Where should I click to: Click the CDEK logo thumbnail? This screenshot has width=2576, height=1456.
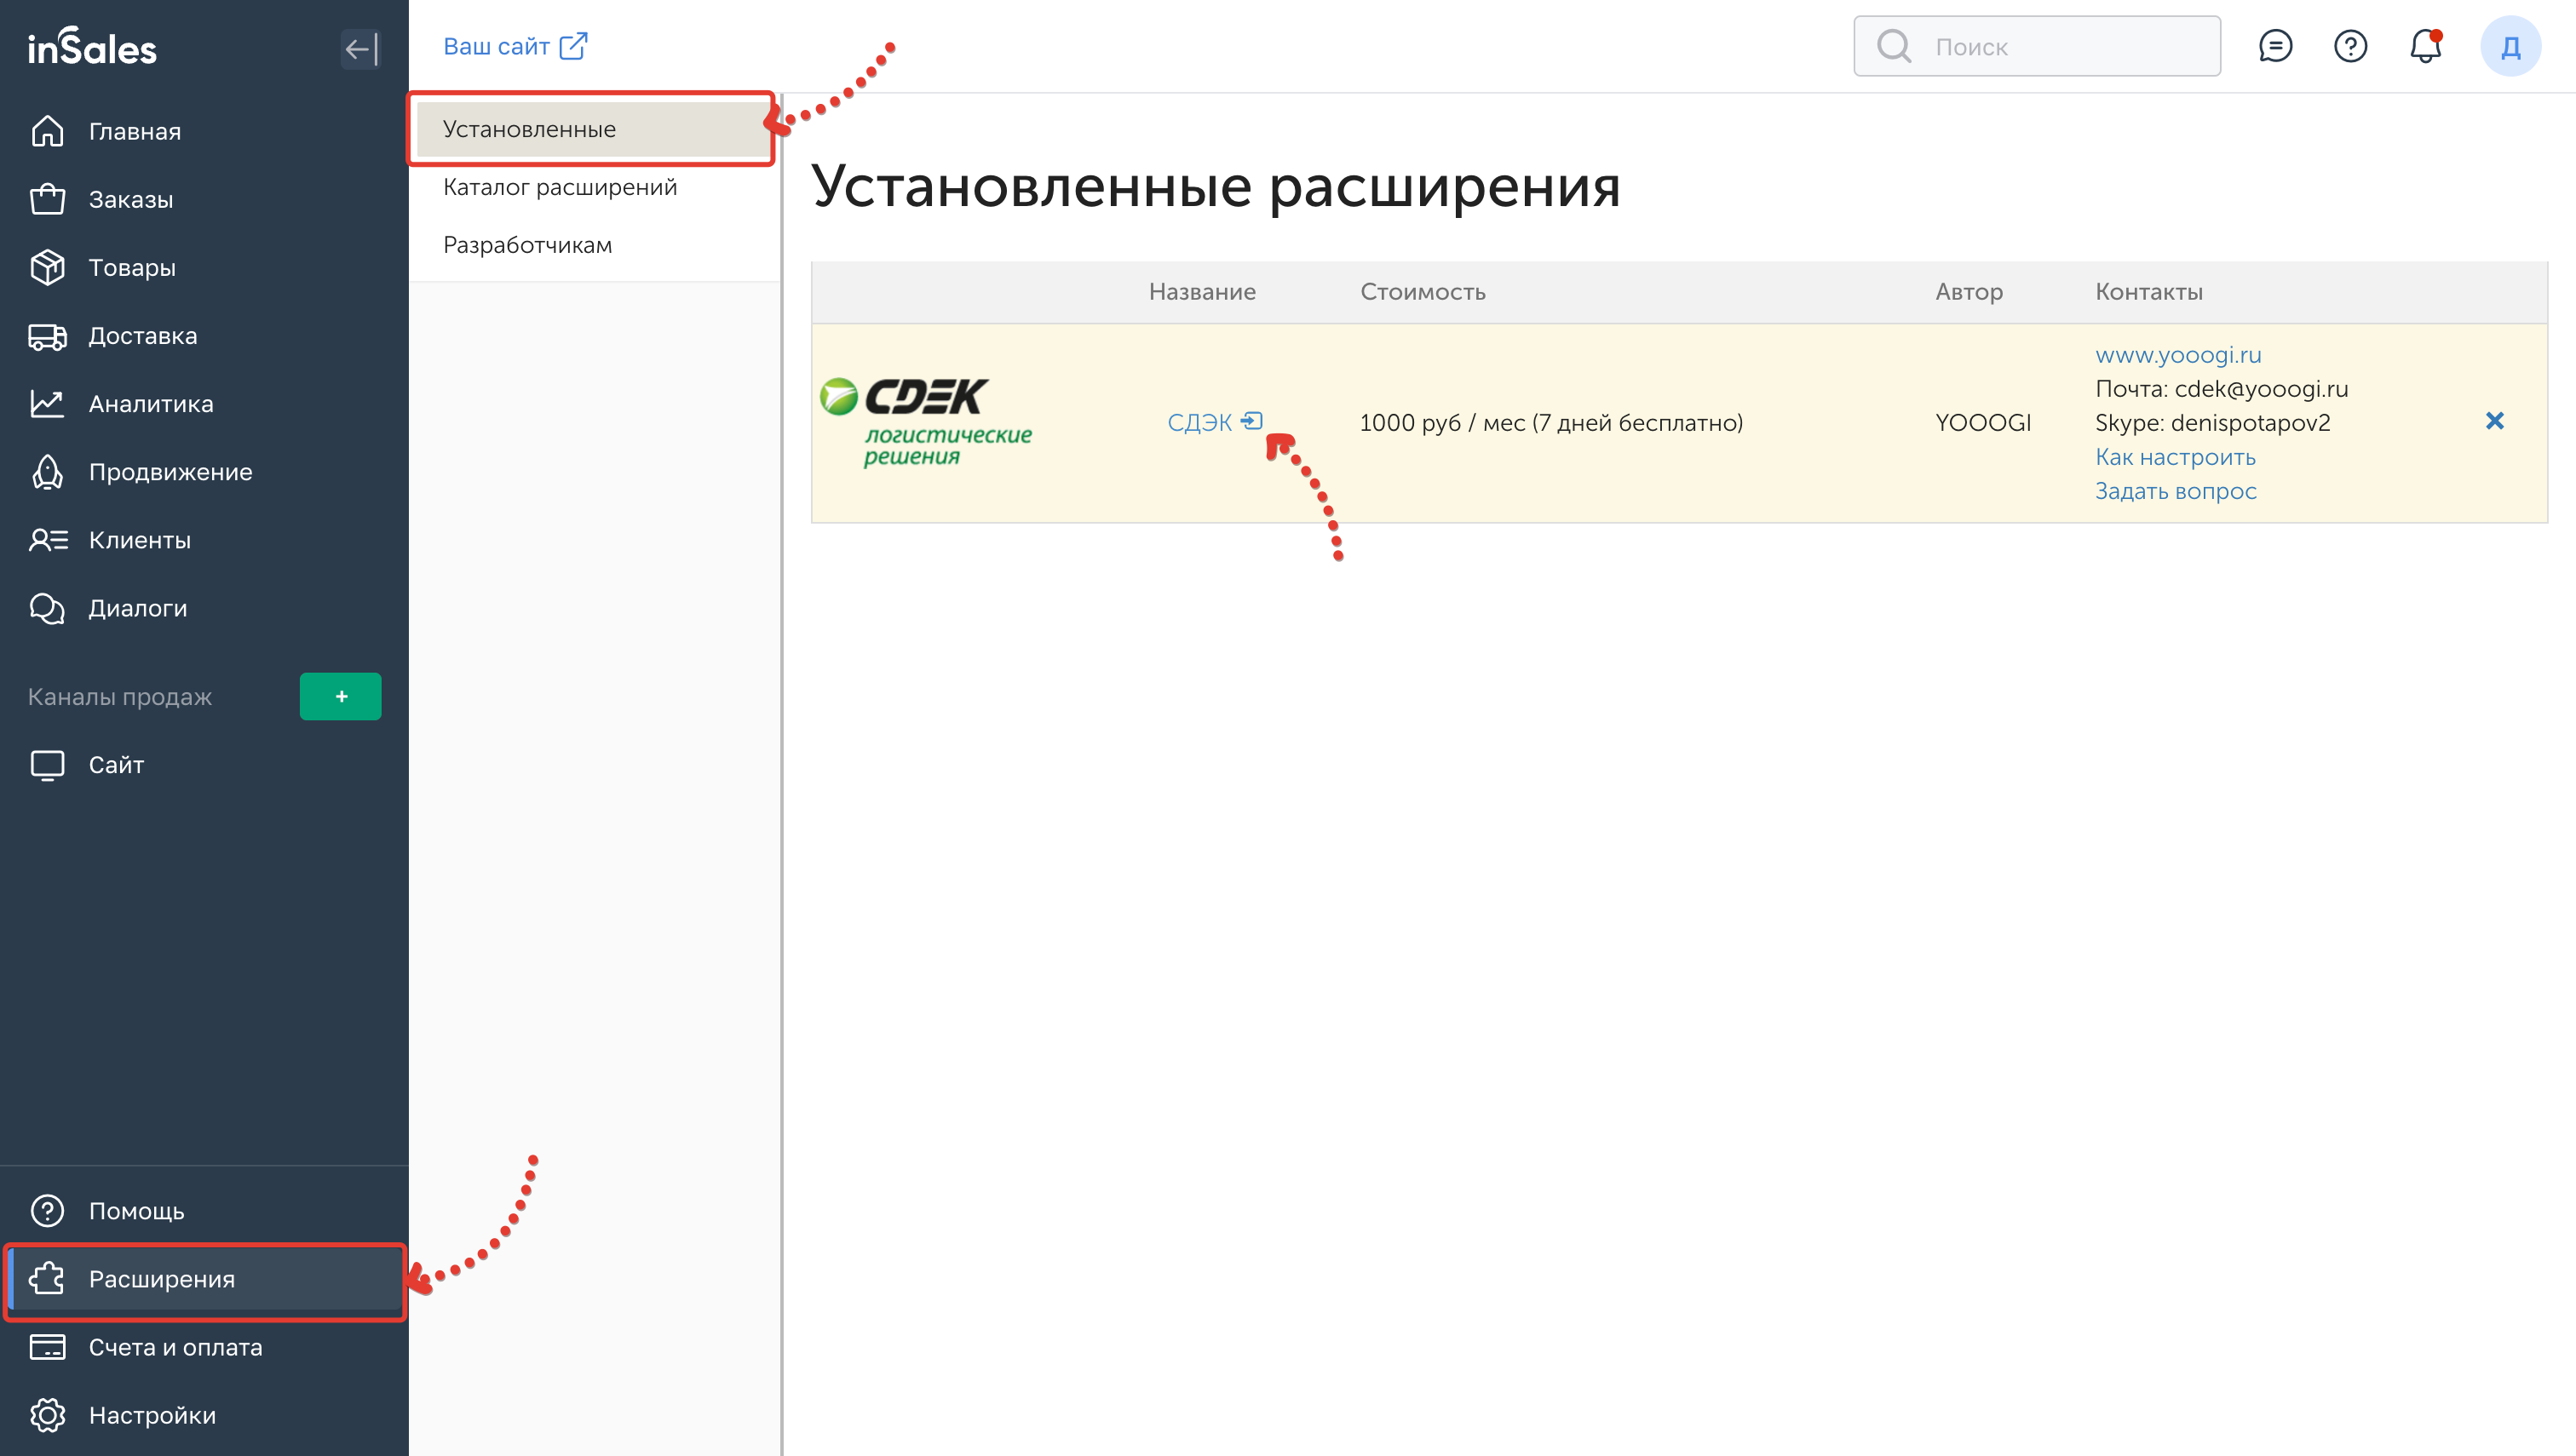coord(925,422)
